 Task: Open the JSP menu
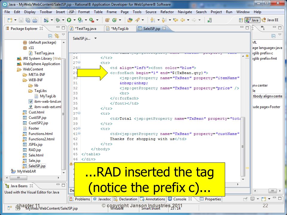pyautogui.click(x=71, y=12)
